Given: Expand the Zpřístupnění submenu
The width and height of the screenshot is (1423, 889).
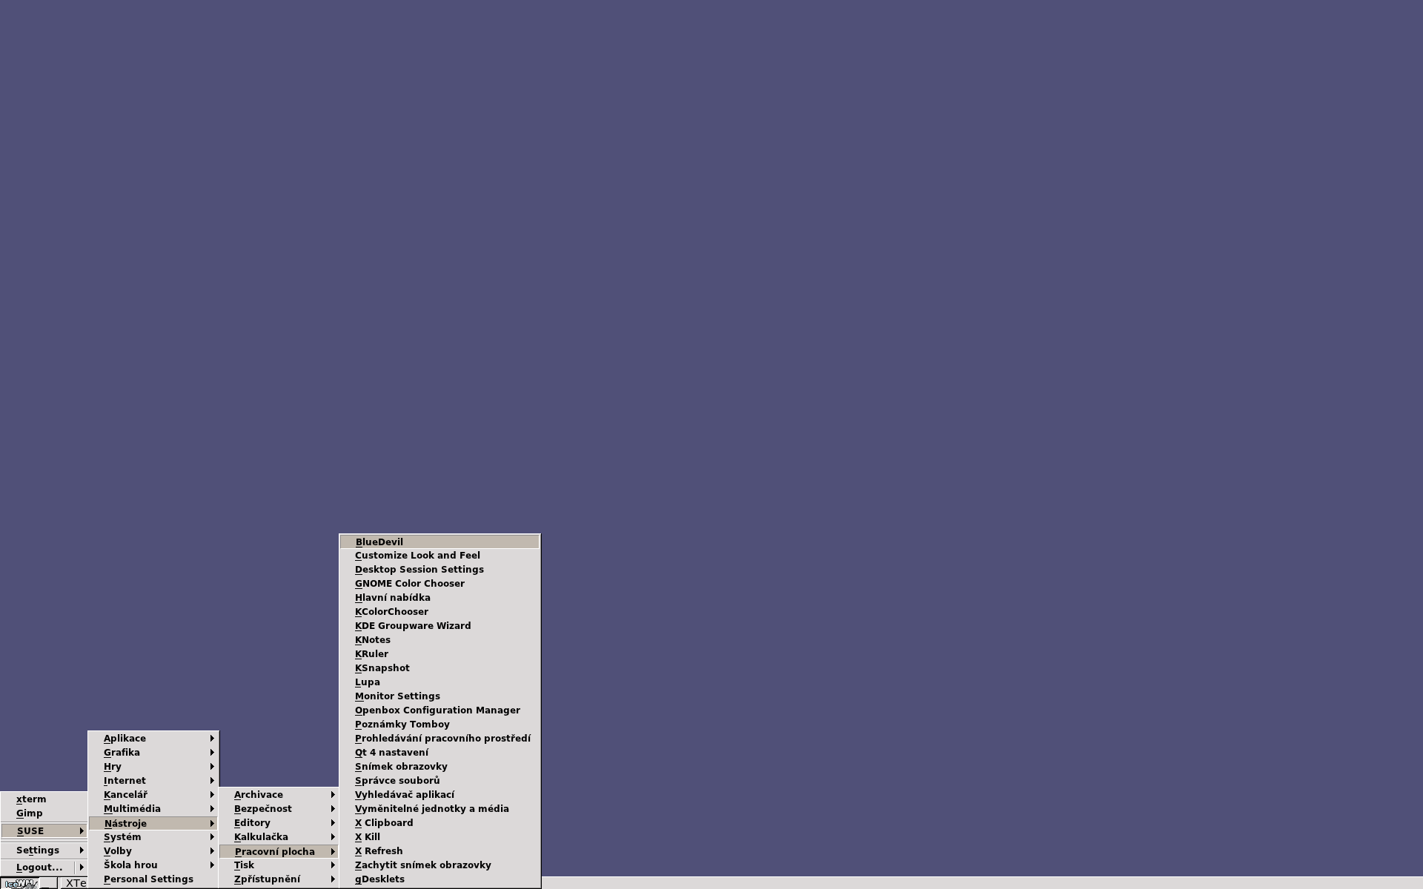Looking at the screenshot, I should coord(279,879).
